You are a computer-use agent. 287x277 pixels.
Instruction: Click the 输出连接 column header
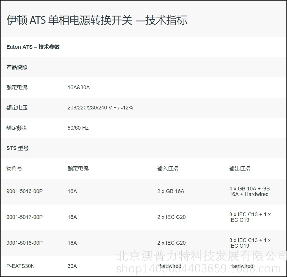[x=239, y=168]
